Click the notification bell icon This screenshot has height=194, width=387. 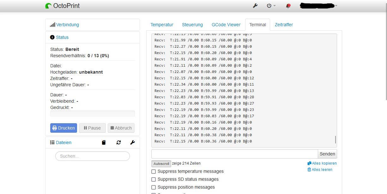288,6
